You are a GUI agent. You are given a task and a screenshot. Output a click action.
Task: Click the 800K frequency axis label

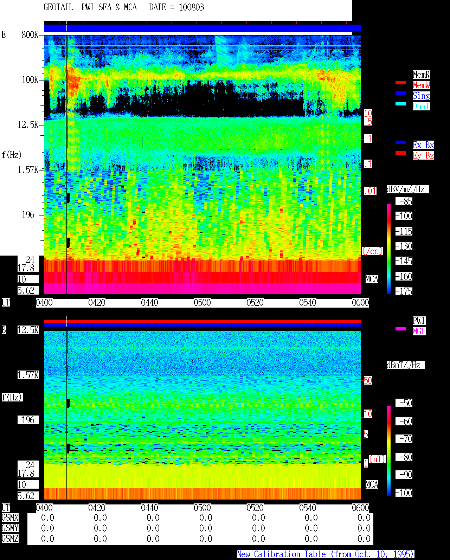(30, 34)
